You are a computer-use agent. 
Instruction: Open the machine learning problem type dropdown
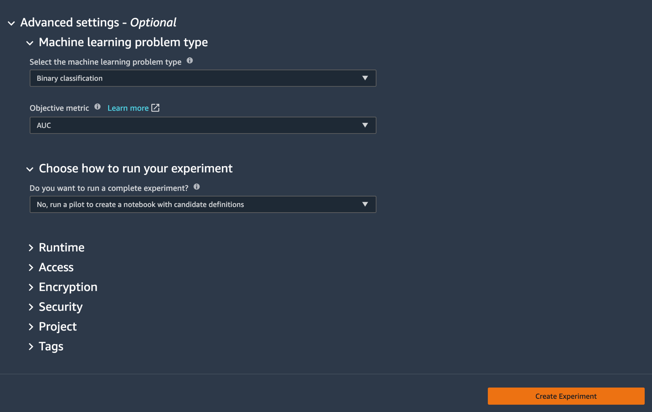(x=202, y=78)
